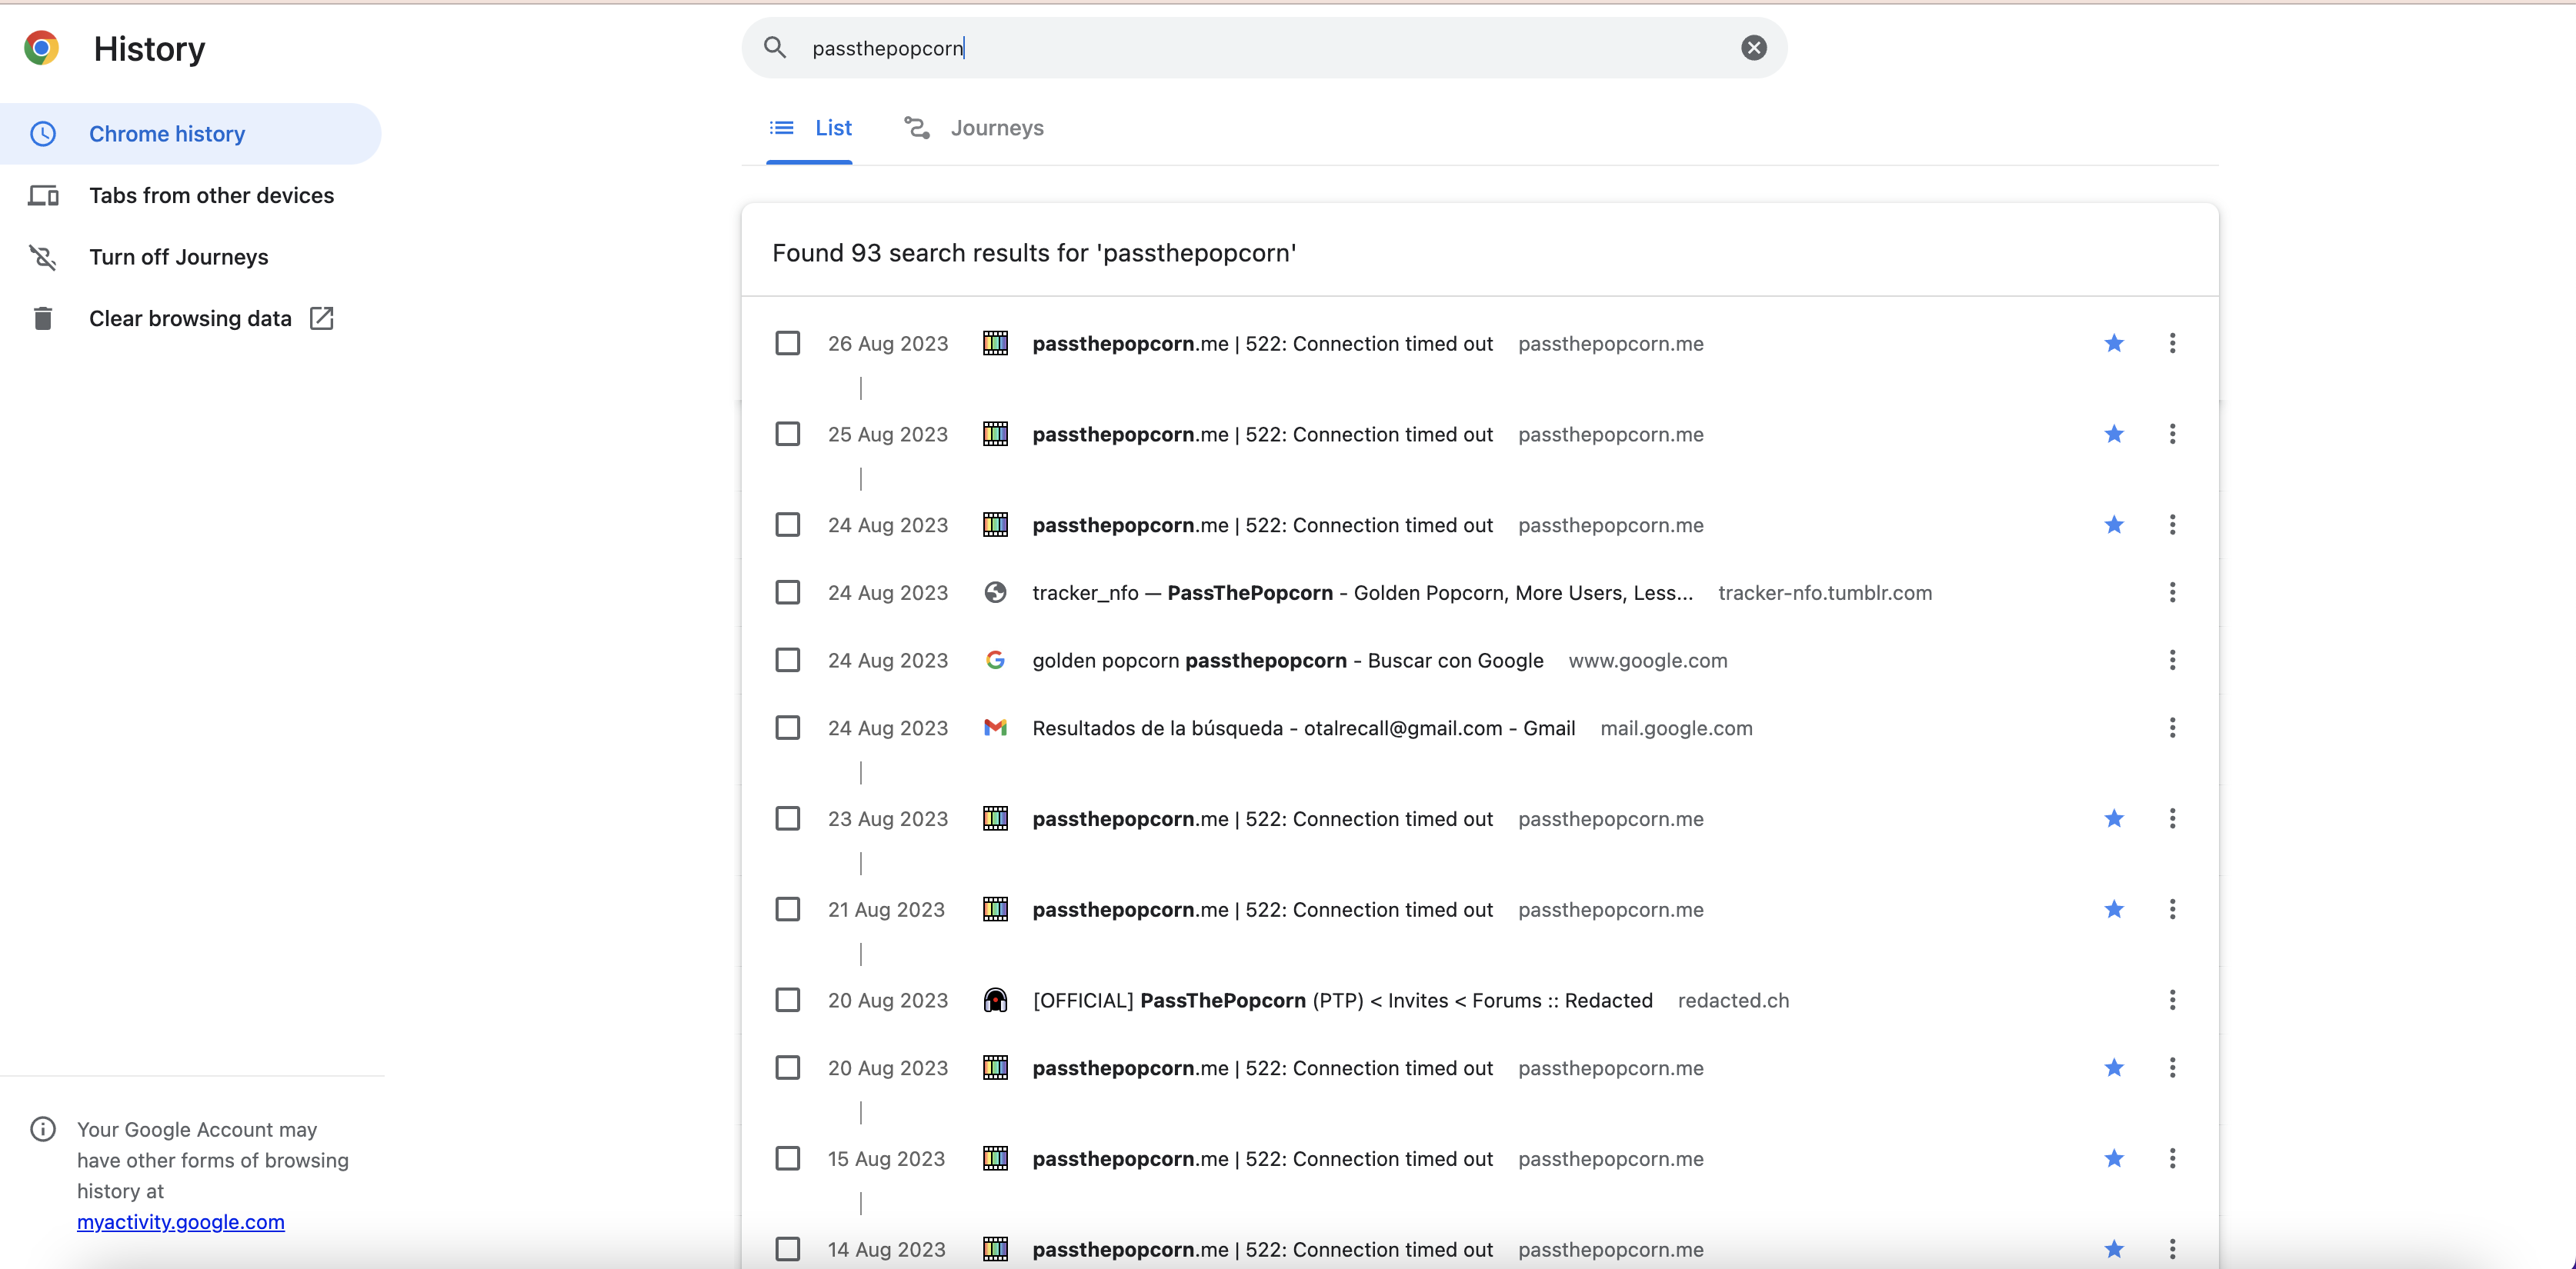
Task: Open three-dot menu for Gmail entry
Action: point(2172,728)
